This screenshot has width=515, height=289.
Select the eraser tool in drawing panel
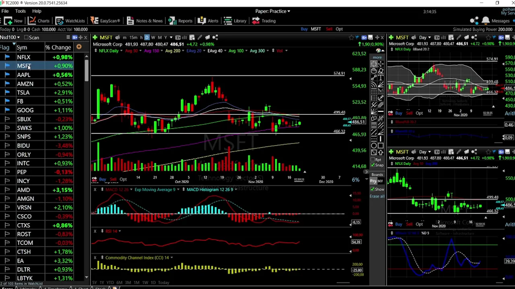point(381,71)
